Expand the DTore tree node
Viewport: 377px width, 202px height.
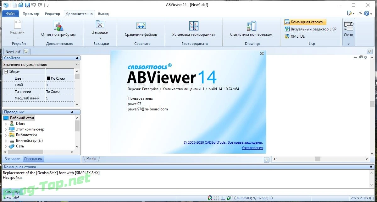[x=6, y=124]
